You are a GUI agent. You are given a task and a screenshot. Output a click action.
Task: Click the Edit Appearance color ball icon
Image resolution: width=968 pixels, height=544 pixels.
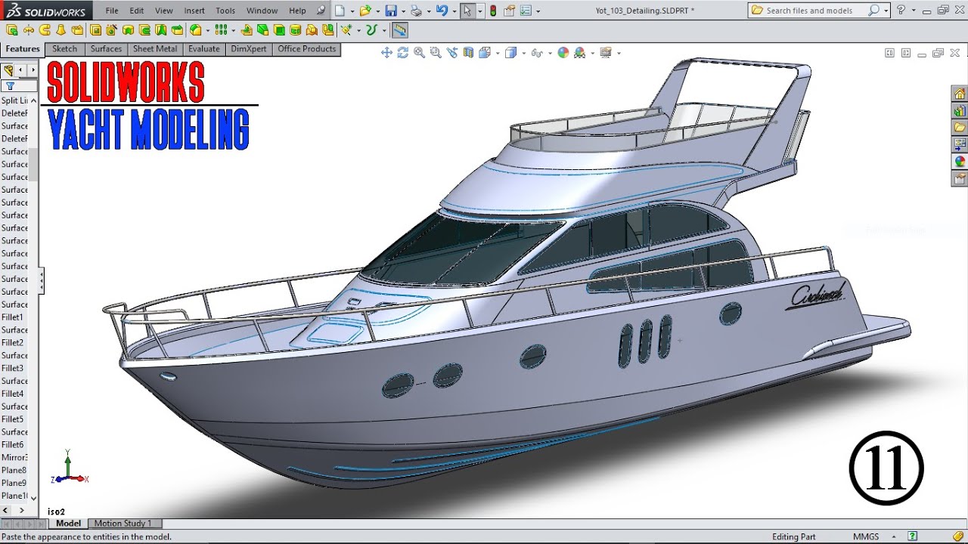(x=563, y=52)
